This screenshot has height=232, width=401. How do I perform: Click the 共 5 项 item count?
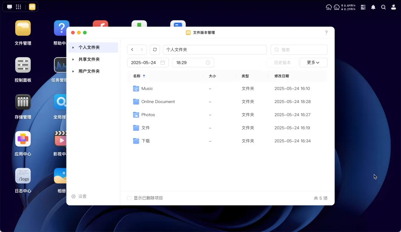click(x=320, y=198)
